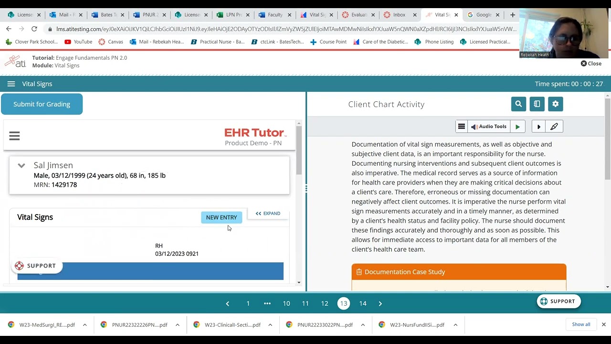
Task: Open the Clover Park School bookmark
Action: 32,42
